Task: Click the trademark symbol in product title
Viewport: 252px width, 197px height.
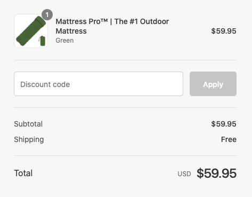Action: click(x=104, y=20)
